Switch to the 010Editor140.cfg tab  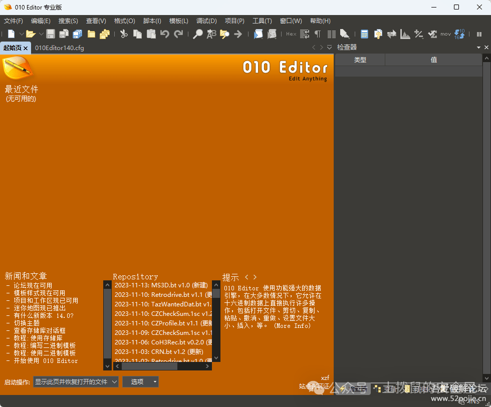(x=60, y=48)
